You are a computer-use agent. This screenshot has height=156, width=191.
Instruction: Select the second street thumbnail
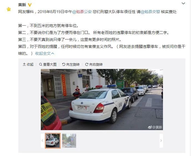(69, 141)
